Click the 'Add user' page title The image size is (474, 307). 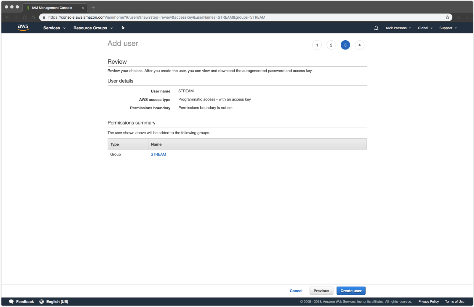(123, 43)
